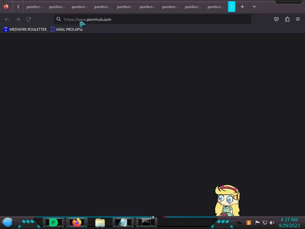Open File Explorer from the taskbar
Image resolution: width=305 pixels, height=229 pixels.
coord(100,223)
